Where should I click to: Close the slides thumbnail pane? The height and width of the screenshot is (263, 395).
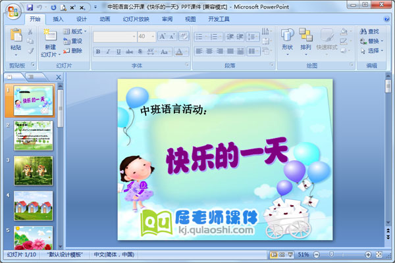click(59, 78)
